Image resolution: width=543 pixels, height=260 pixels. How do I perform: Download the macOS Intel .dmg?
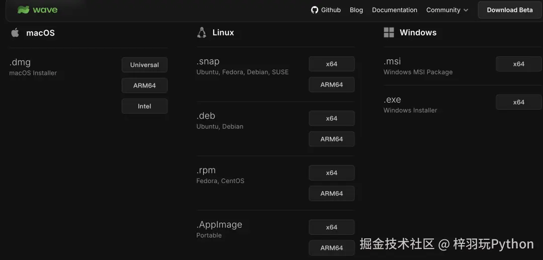[x=144, y=106]
